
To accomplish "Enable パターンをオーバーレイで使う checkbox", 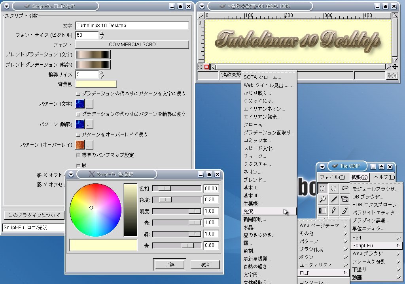I will tap(78, 135).
